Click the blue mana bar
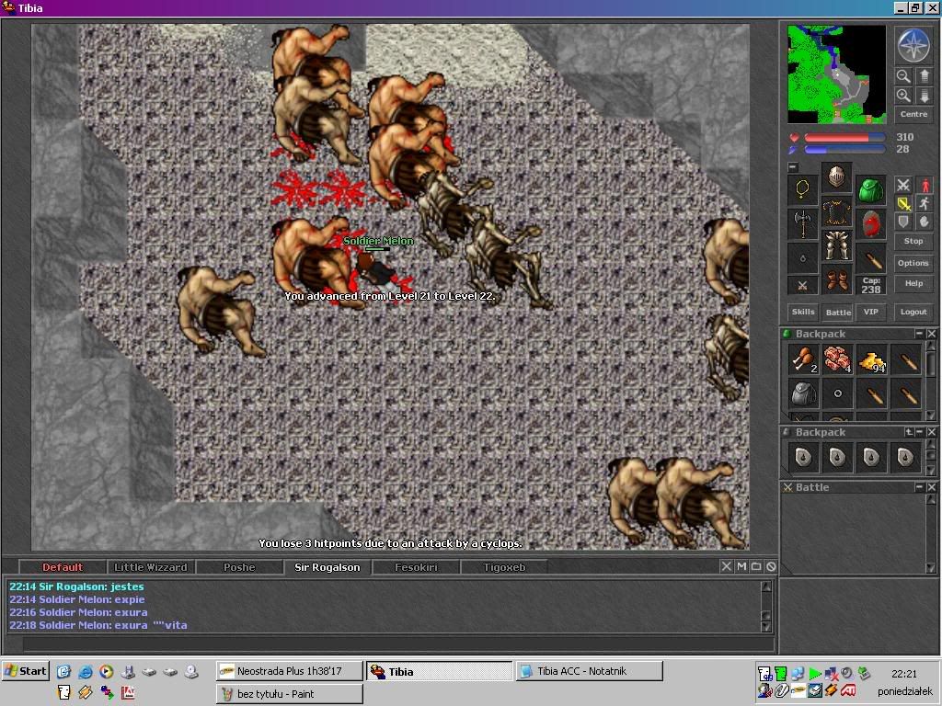 [844, 150]
